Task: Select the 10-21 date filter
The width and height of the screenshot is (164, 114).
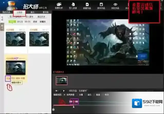Action: pyautogui.click(x=28, y=22)
